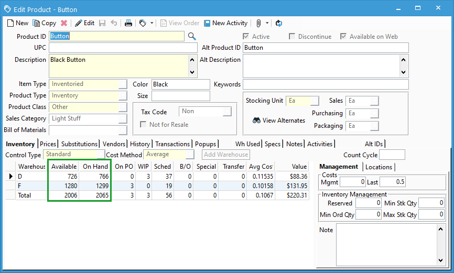Viewport: 454px width, 273px height.
Task: Open the Tax Code dropdown
Action: pos(226,112)
